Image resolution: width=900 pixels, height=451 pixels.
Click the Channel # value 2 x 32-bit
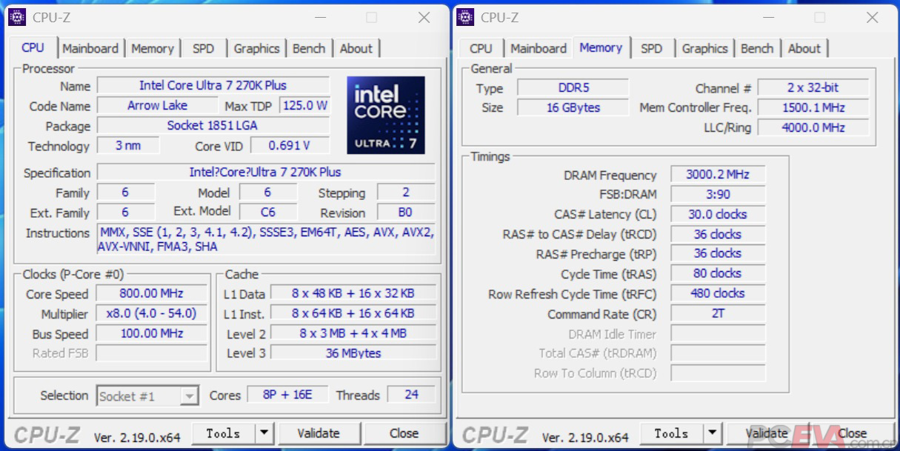(813, 87)
